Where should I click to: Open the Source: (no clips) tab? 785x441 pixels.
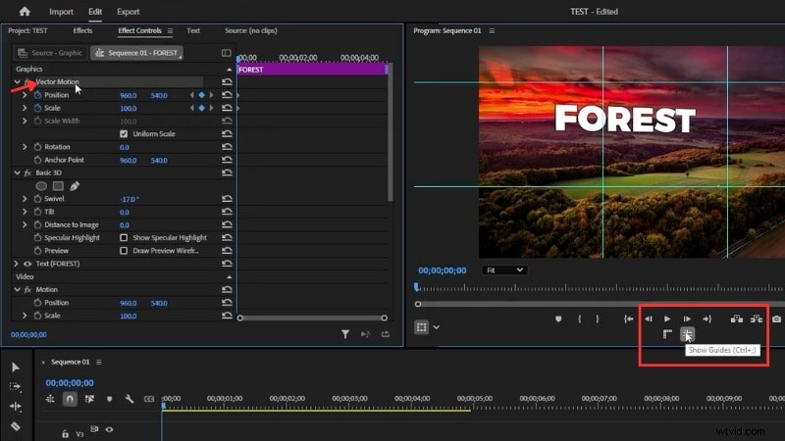(x=251, y=30)
